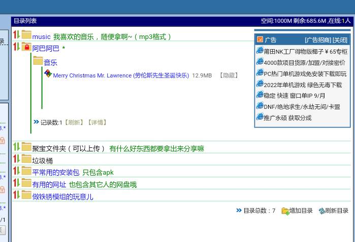The height and width of the screenshot is (242, 355).
Task: Open Merry Christmas Mr. Lawrence file link
Action: tap(121, 75)
